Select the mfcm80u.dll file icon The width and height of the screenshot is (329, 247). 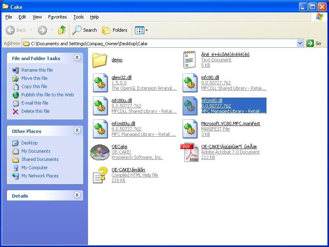pyautogui.click(x=100, y=129)
